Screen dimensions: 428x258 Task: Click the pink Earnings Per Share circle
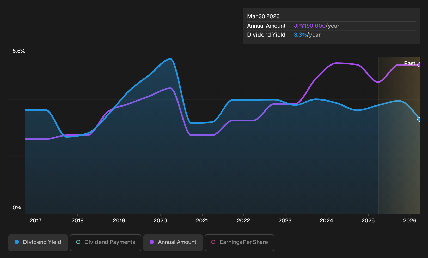[213, 242]
